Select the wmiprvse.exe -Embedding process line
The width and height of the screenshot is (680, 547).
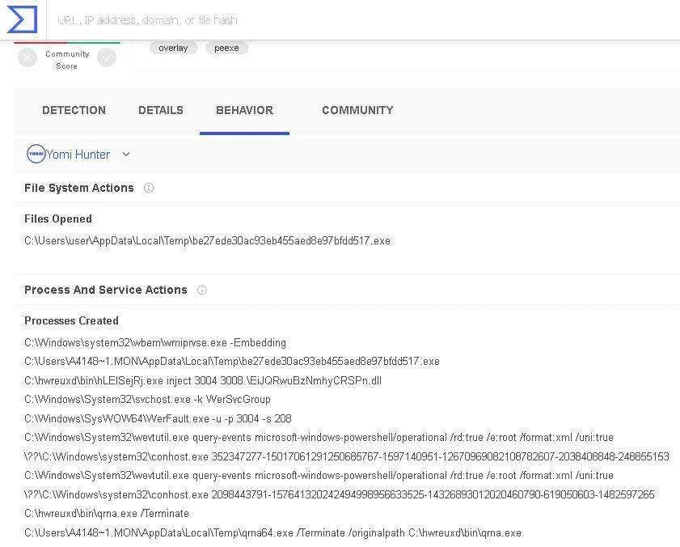(x=155, y=342)
